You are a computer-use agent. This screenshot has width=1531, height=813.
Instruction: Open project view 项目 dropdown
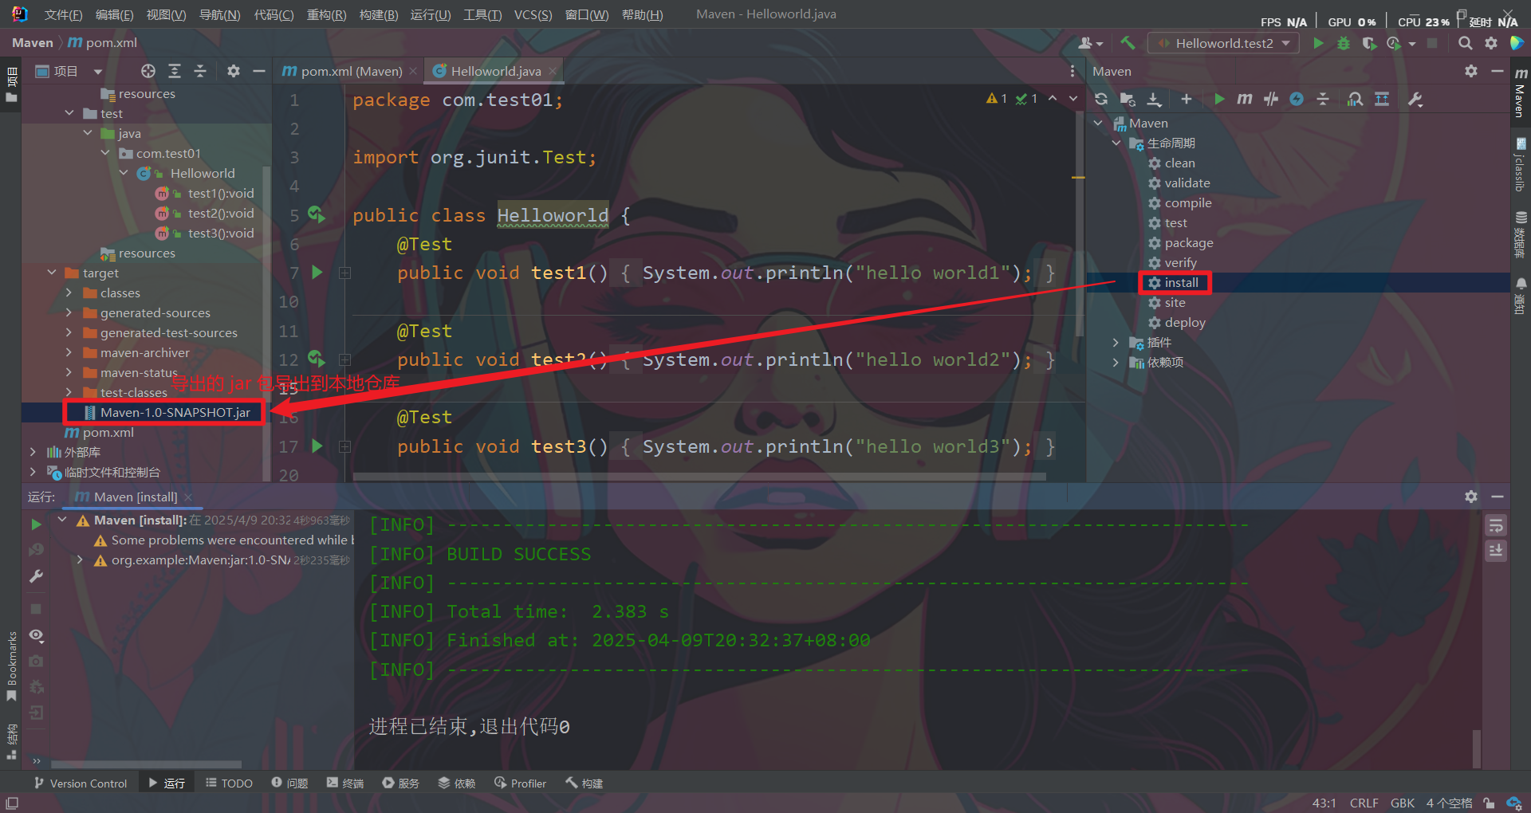(70, 71)
